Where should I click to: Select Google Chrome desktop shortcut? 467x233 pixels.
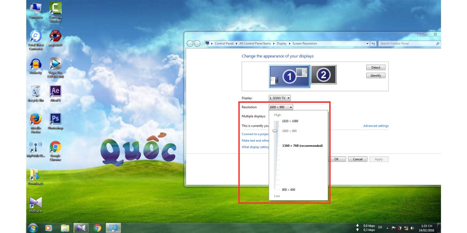(55, 151)
